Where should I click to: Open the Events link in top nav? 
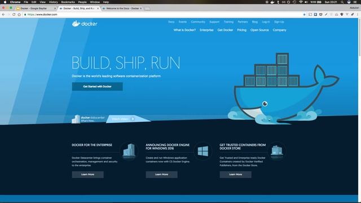pyautogui.click(x=183, y=22)
